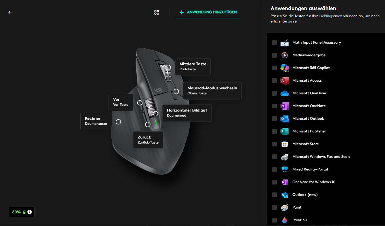Image resolution: width=385 pixels, height=226 pixels.
Task: Open the Horizontaler Bildlauf thumb wheel setting
Action: pyautogui.click(x=187, y=113)
